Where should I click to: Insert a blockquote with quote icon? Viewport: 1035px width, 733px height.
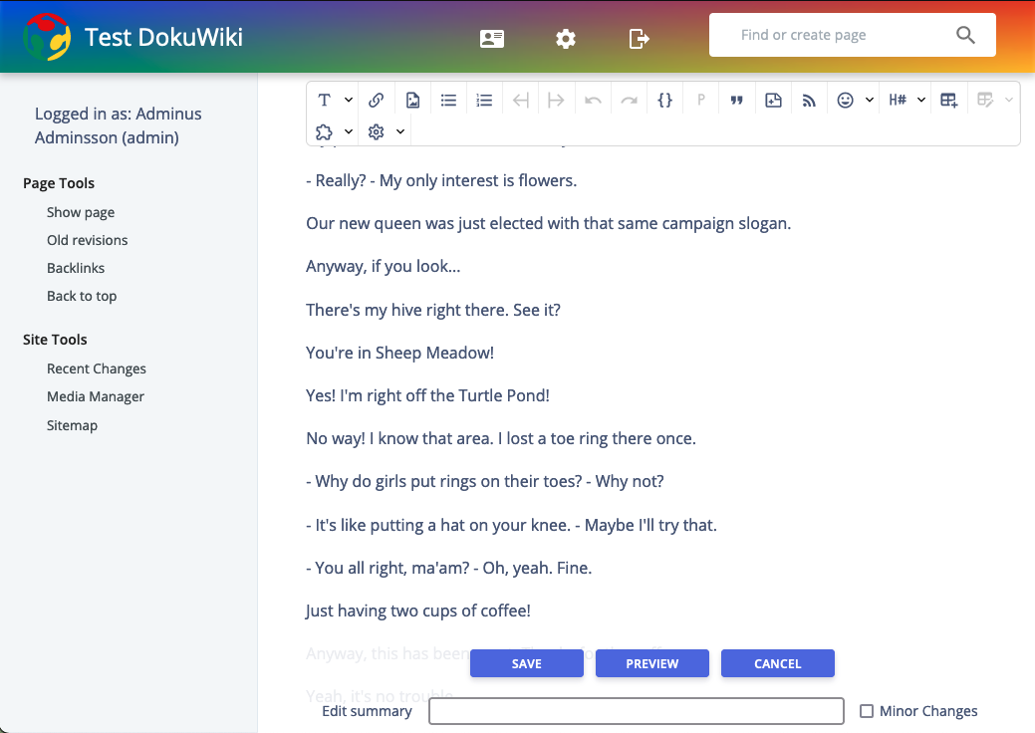pyautogui.click(x=736, y=100)
